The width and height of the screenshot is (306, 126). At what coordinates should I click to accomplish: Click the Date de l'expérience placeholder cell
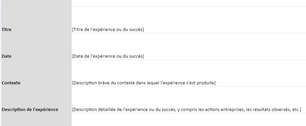point(189,47)
